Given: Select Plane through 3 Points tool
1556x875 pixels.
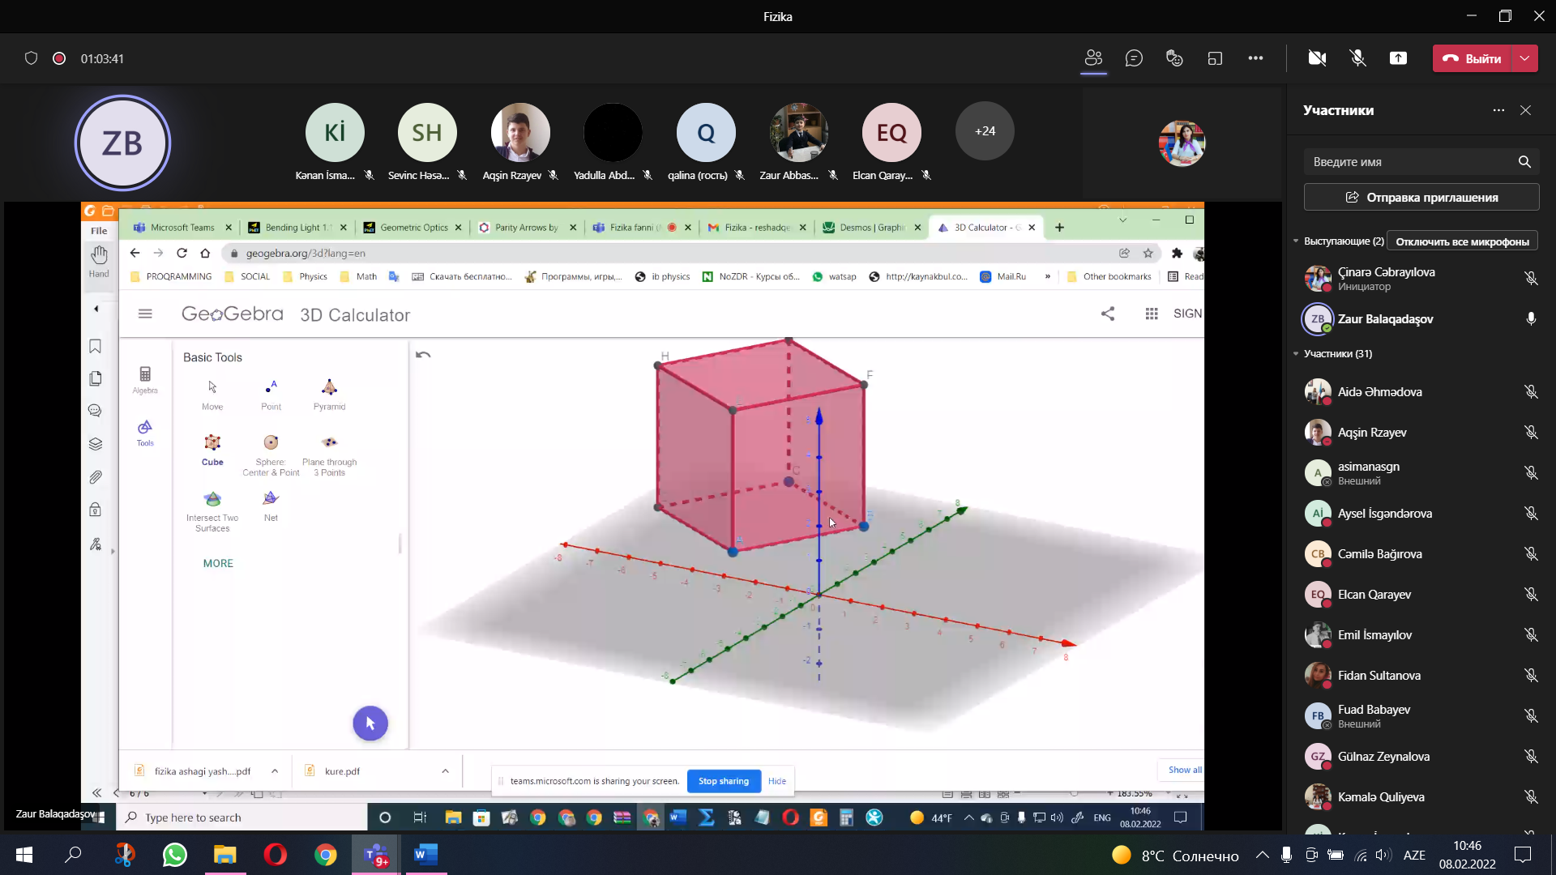Looking at the screenshot, I should (329, 455).
